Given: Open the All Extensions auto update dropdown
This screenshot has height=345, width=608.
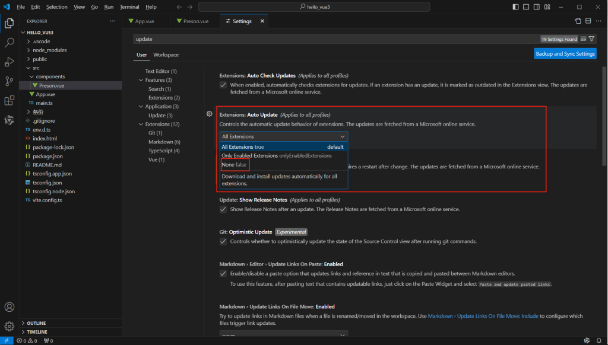Looking at the screenshot, I should 283,137.
